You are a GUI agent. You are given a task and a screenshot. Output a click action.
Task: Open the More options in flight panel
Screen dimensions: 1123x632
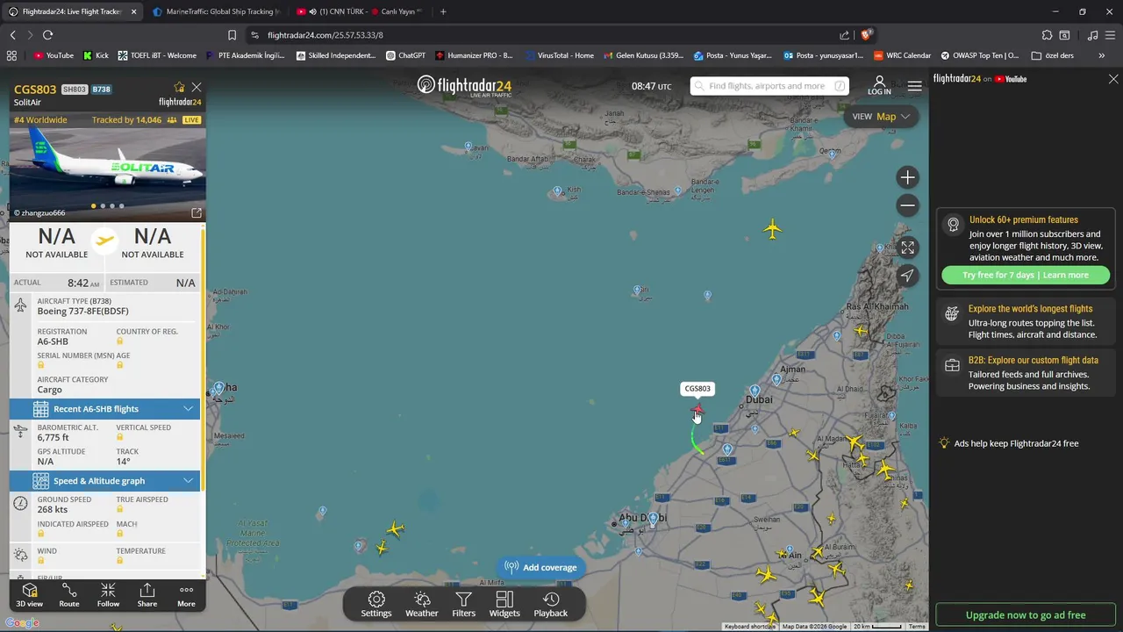point(186,595)
